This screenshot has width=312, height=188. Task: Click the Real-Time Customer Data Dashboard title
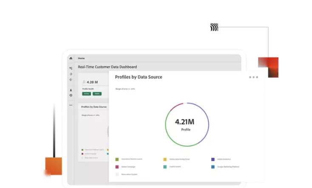[x=107, y=67]
